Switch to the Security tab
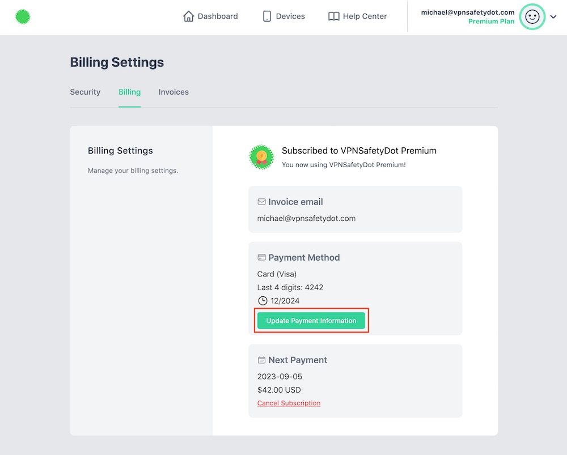Viewport: 567px width, 455px height. pyautogui.click(x=86, y=92)
